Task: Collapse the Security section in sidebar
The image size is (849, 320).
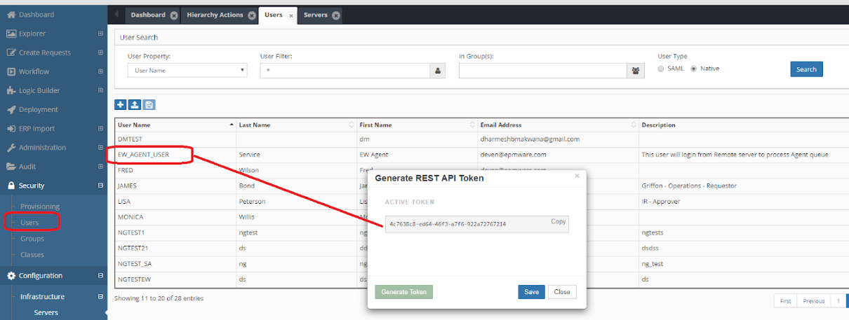Action: pyautogui.click(x=100, y=186)
